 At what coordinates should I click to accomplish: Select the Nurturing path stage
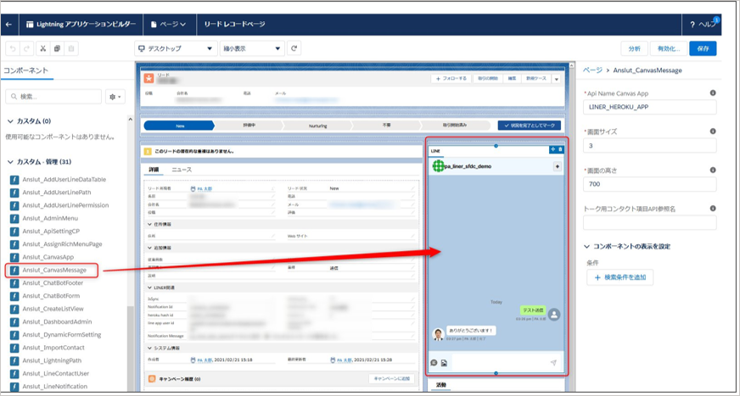pos(318,125)
